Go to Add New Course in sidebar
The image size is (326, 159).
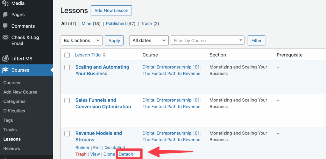(x=20, y=92)
